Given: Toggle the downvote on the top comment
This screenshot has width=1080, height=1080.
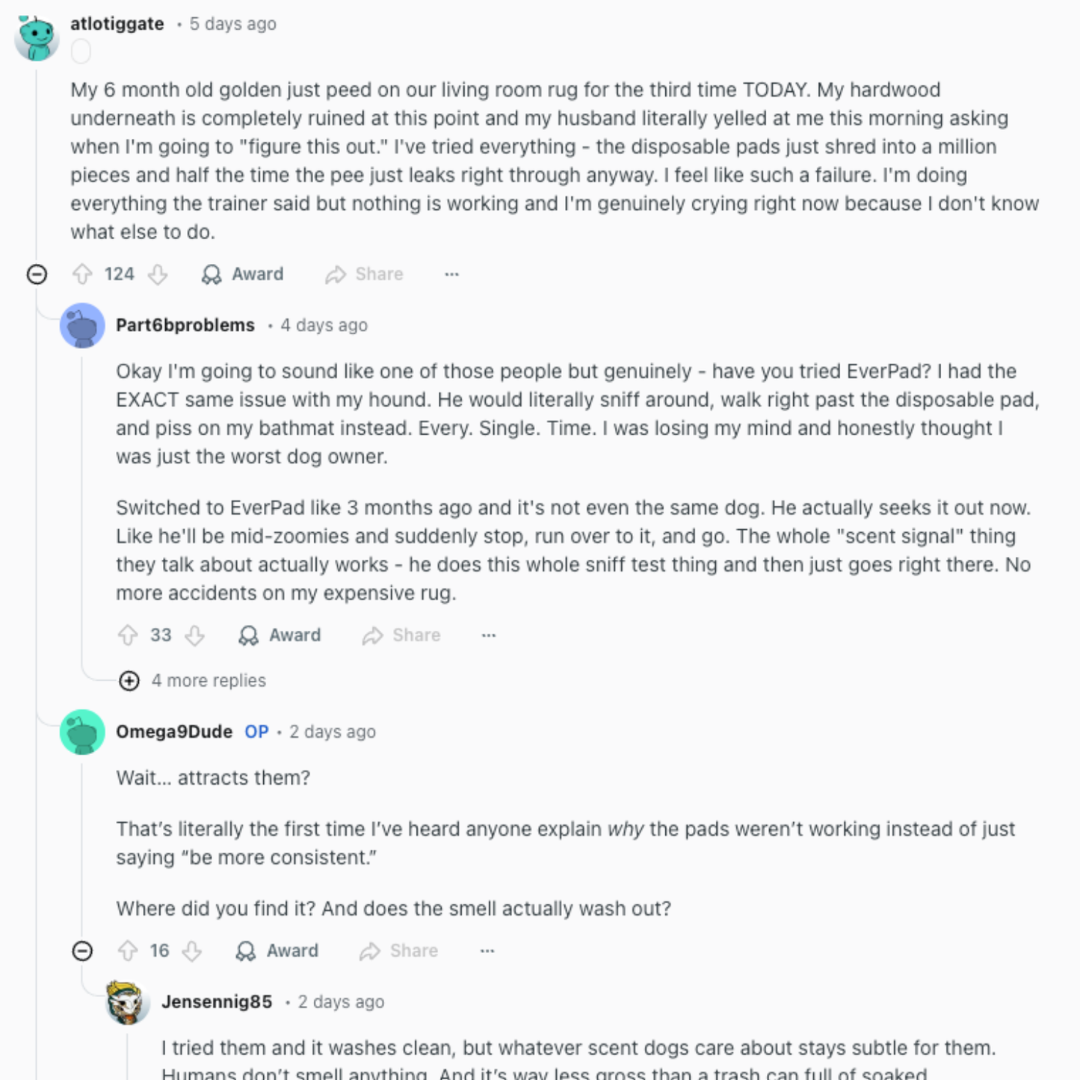Looking at the screenshot, I should (156, 274).
